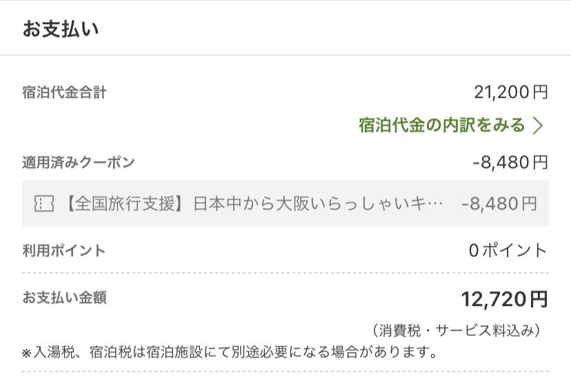Click the お支払い金額 label

coord(64,298)
